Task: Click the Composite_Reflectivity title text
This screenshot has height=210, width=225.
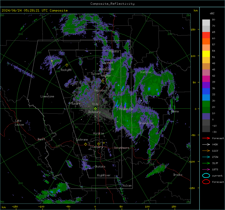Action: pos(112,4)
